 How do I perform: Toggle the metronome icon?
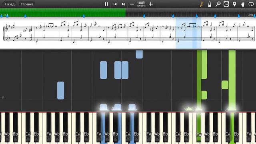coord(210,4)
